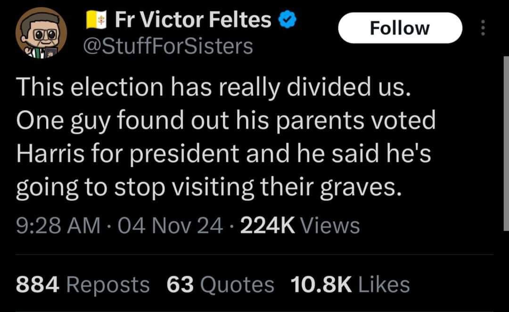Follow Fr Victor Feltes
Viewport: 509px width, 312px height.
pyautogui.click(x=399, y=28)
